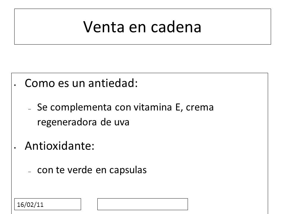The width and height of the screenshot is (285, 214).
Task: Click the "con te verde en capsulas" line
Action: (92, 170)
